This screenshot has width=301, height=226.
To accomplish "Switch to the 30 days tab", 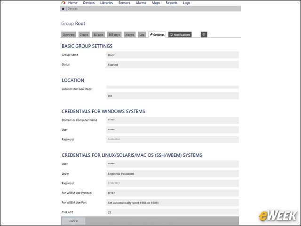I will [x=98, y=34].
